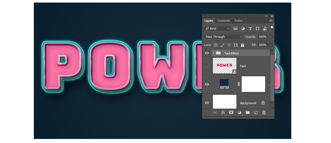
Task: Filter layers by type layers (T icon)
Action: (250, 28)
